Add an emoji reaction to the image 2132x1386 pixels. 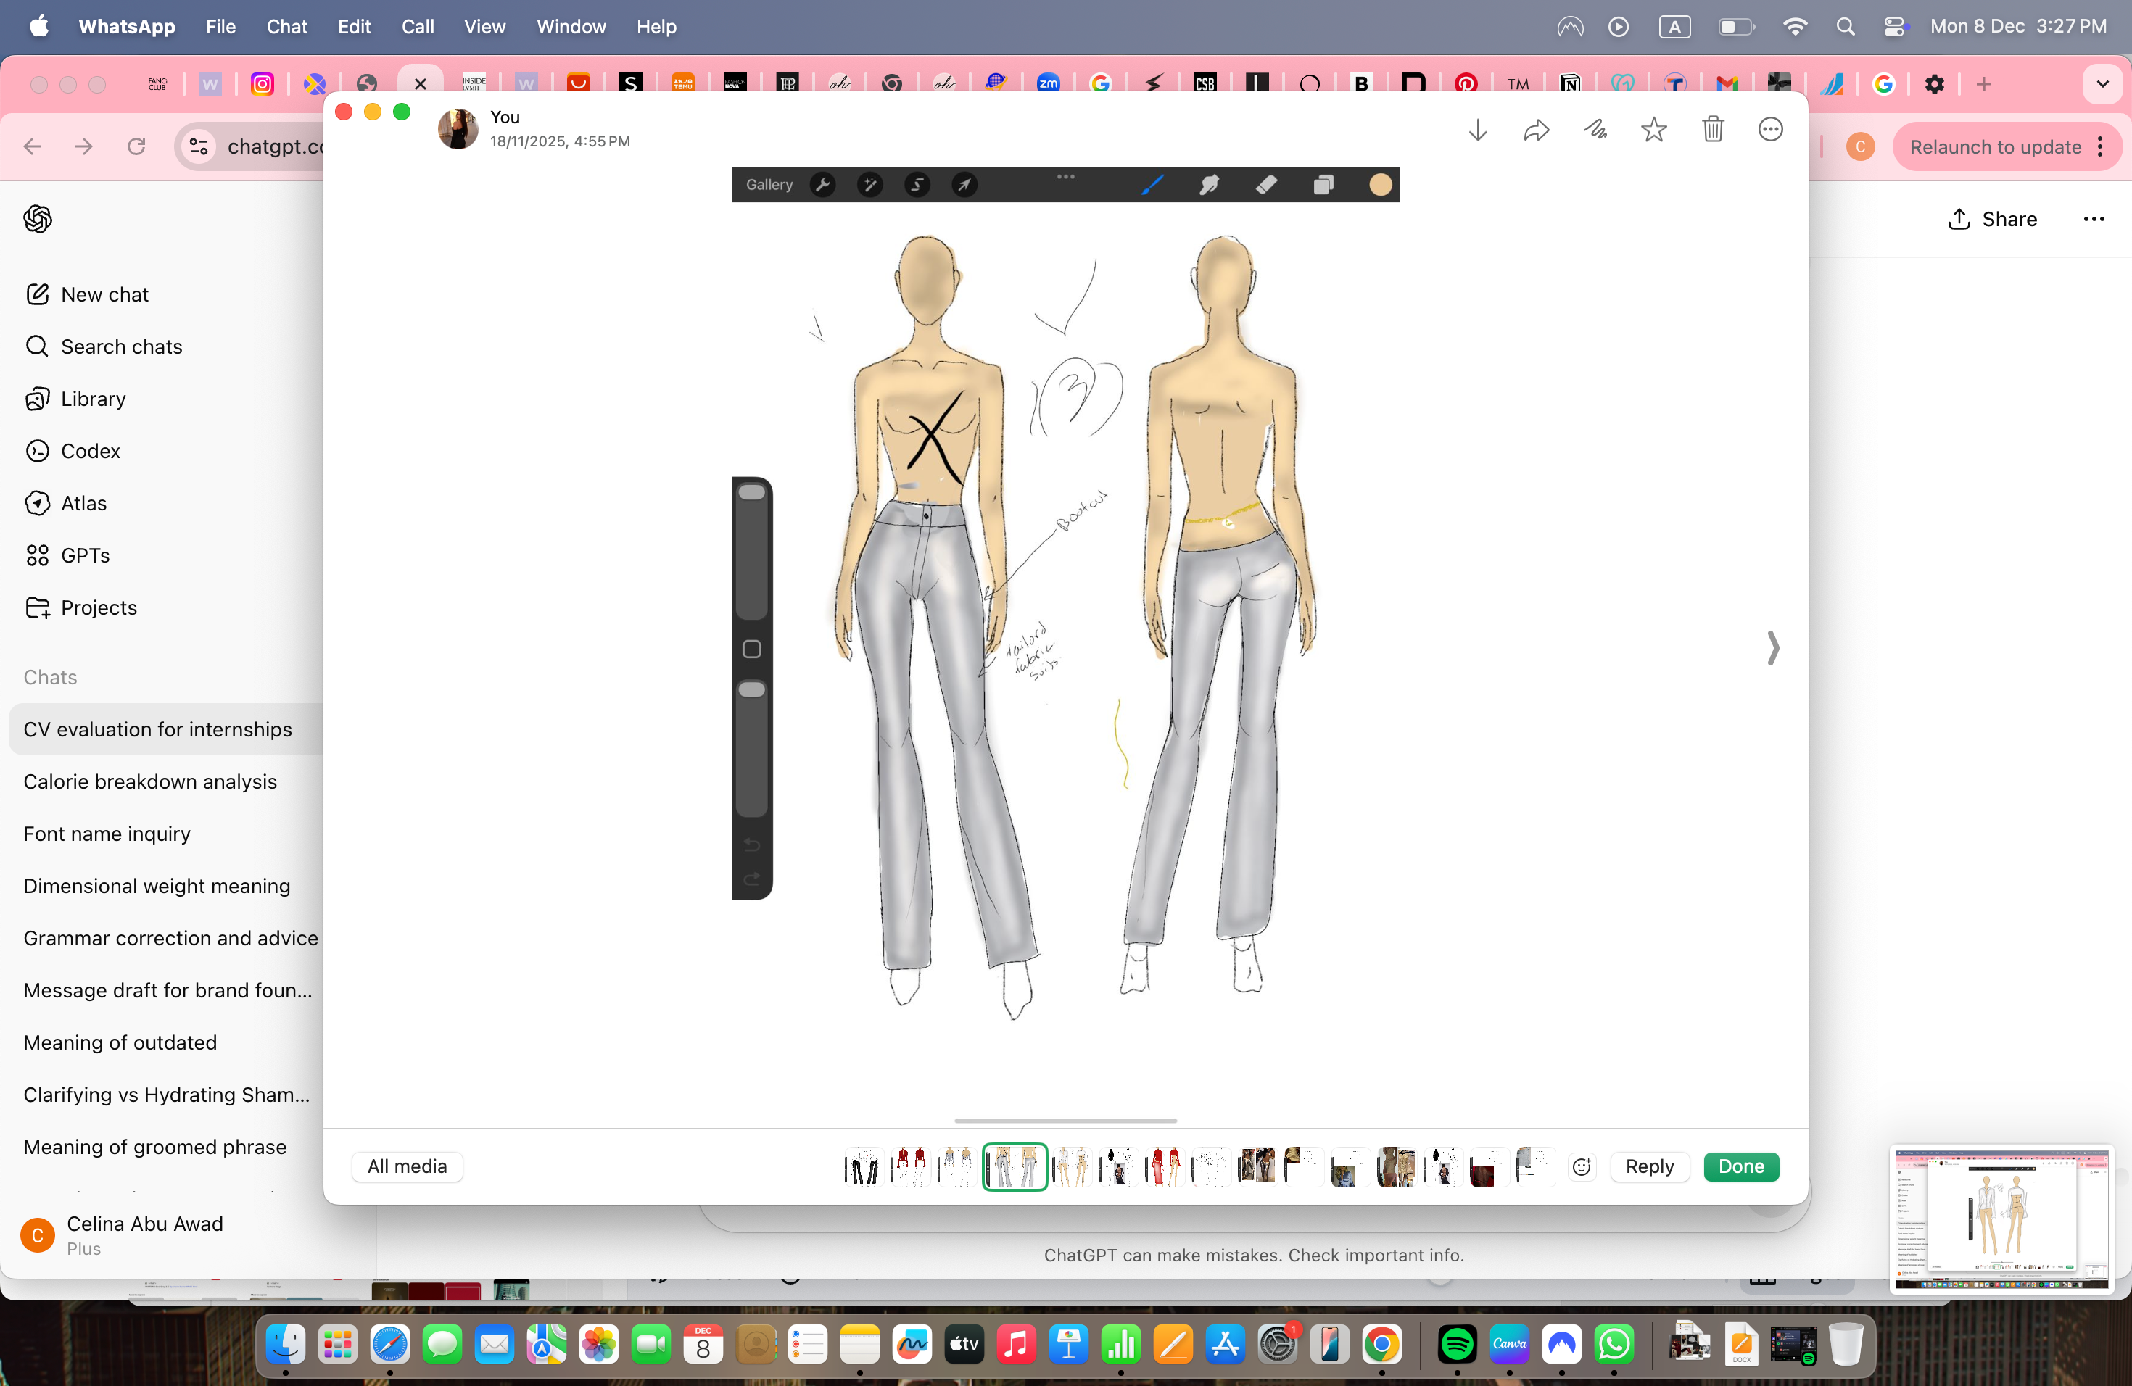1581,1166
